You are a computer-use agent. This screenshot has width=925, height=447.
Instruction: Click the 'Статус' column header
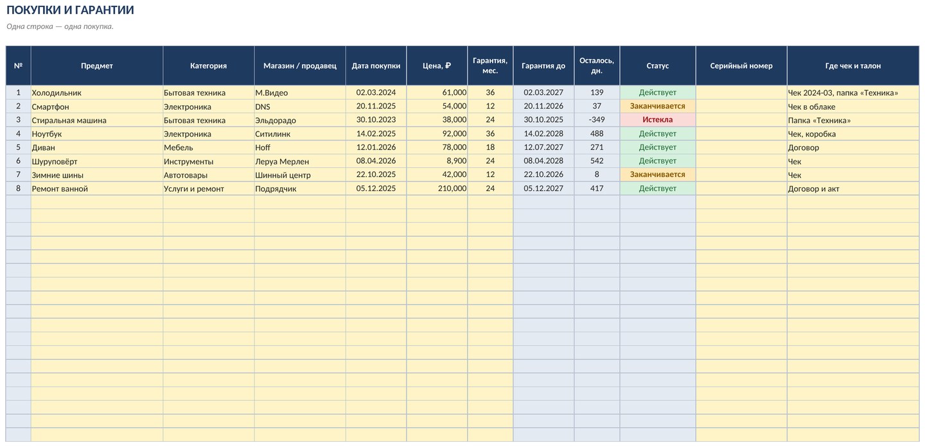click(658, 65)
